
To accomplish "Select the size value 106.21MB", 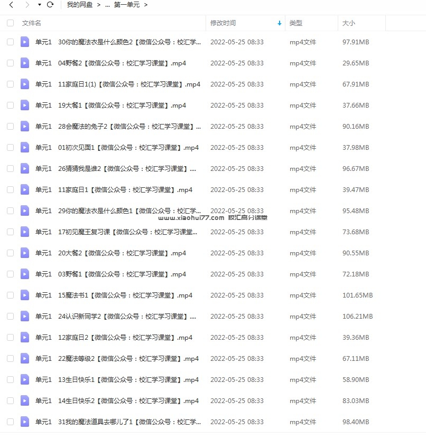I will coord(357,316).
